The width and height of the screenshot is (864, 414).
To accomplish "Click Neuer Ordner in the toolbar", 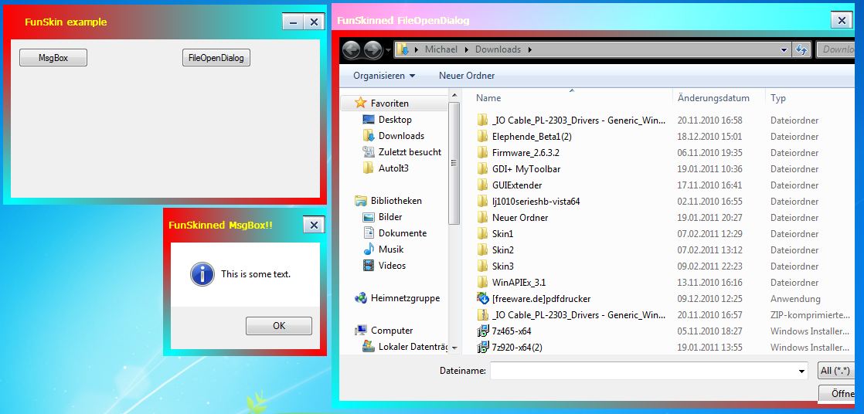I will [467, 76].
